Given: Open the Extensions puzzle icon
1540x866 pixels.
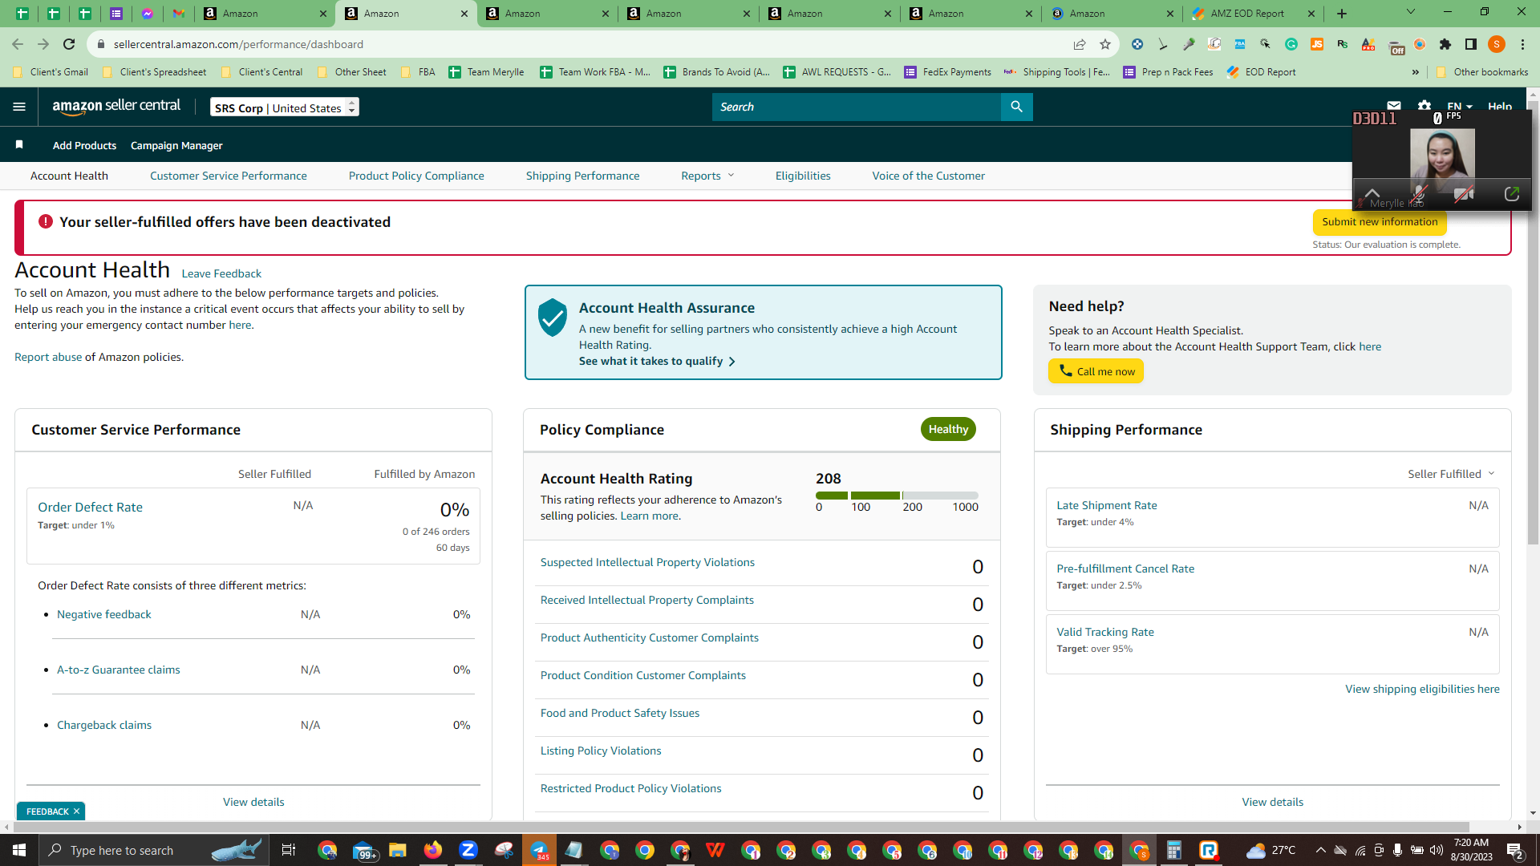Looking at the screenshot, I should pos(1445,44).
